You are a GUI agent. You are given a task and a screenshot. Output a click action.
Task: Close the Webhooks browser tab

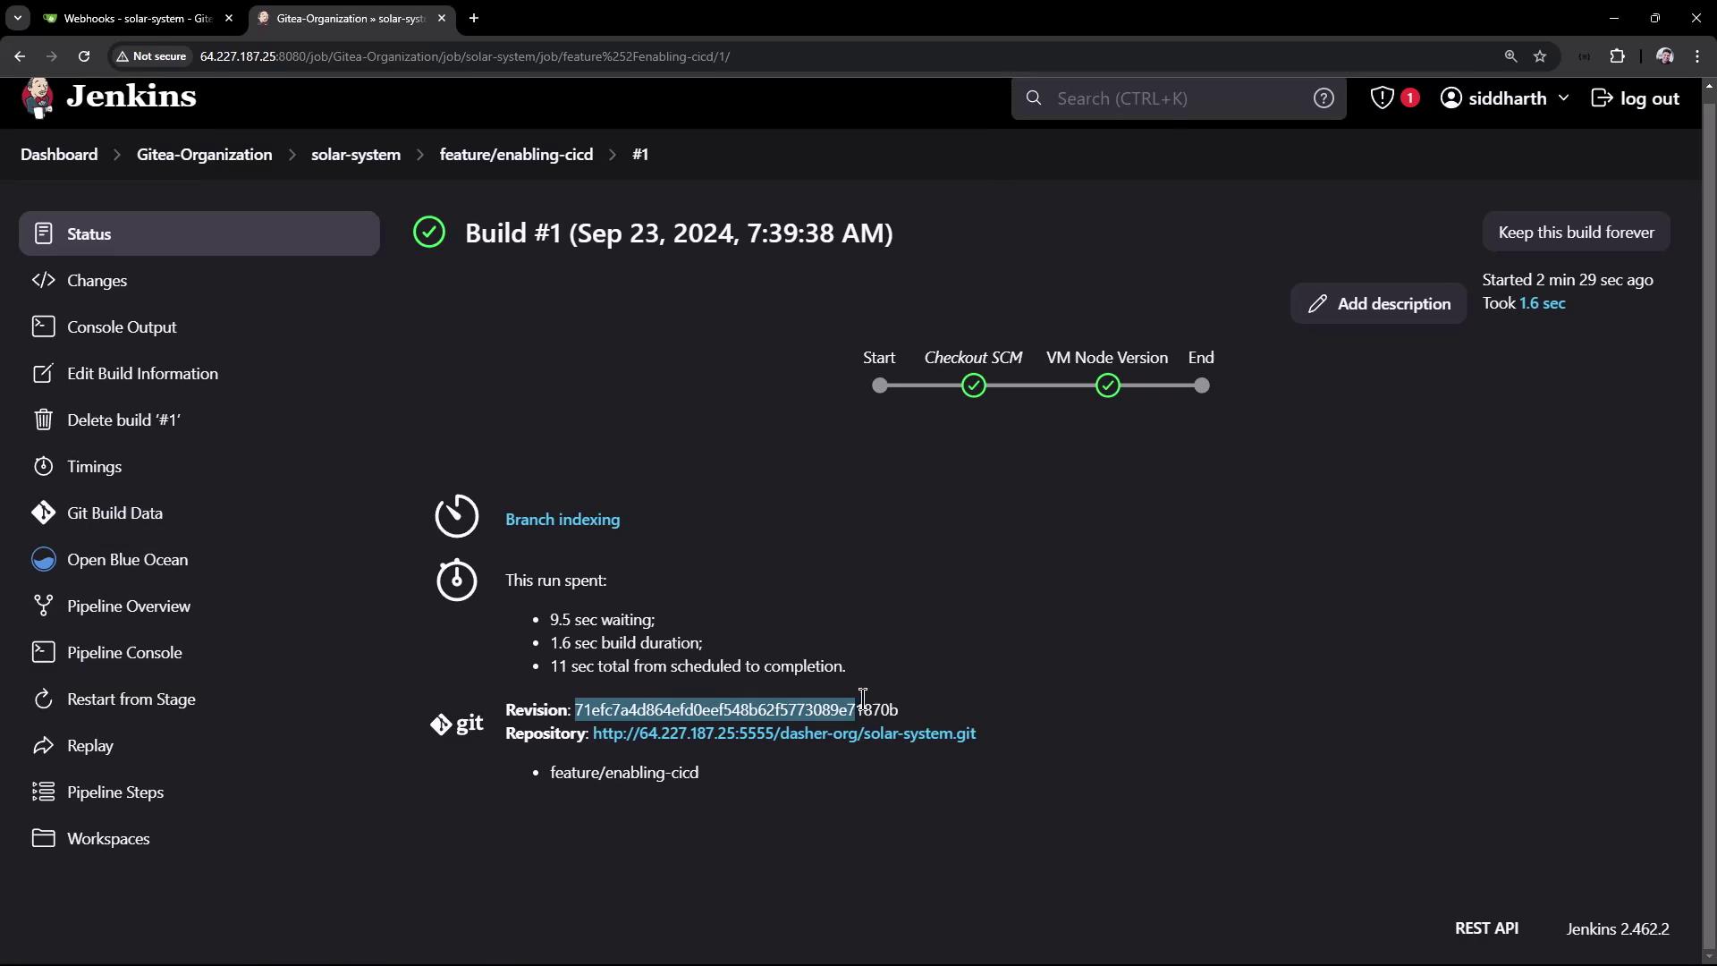(x=228, y=18)
